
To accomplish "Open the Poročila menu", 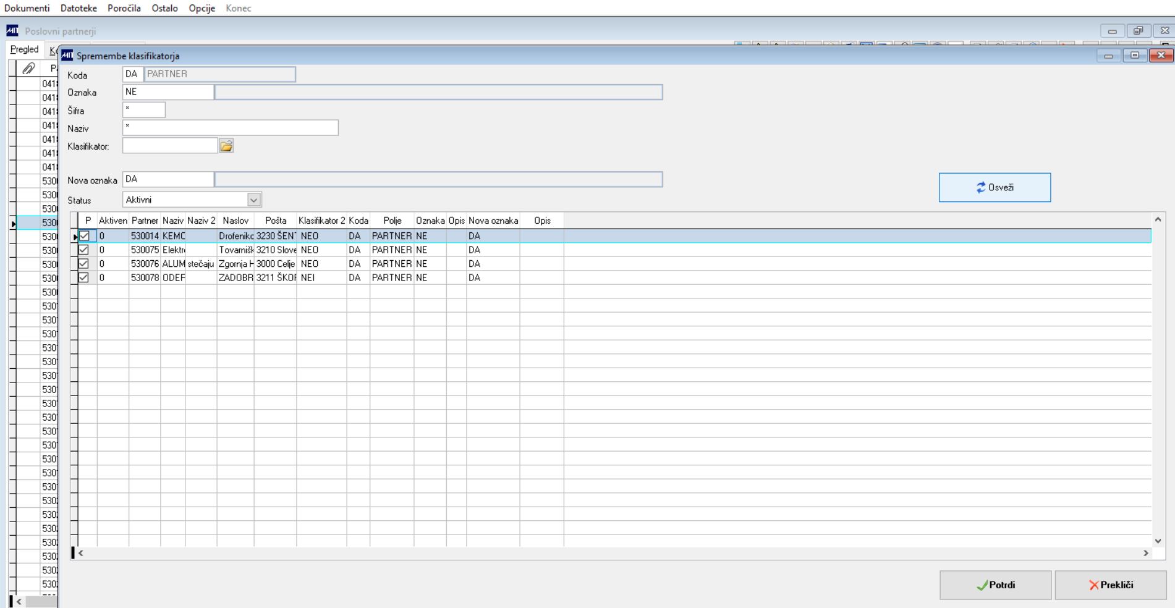I will click(x=124, y=8).
